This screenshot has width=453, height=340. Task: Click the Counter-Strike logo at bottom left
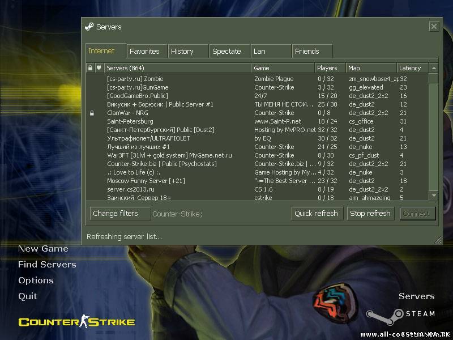pos(76,322)
